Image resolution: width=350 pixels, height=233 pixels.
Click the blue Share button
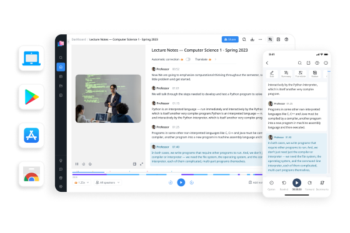coord(230,39)
